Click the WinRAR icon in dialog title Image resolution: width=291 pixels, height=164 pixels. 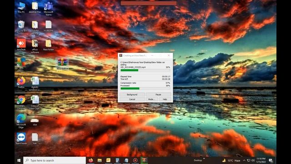pyautogui.click(x=120, y=56)
